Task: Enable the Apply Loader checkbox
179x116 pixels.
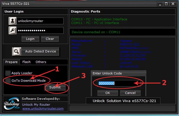Action: click(x=8, y=73)
